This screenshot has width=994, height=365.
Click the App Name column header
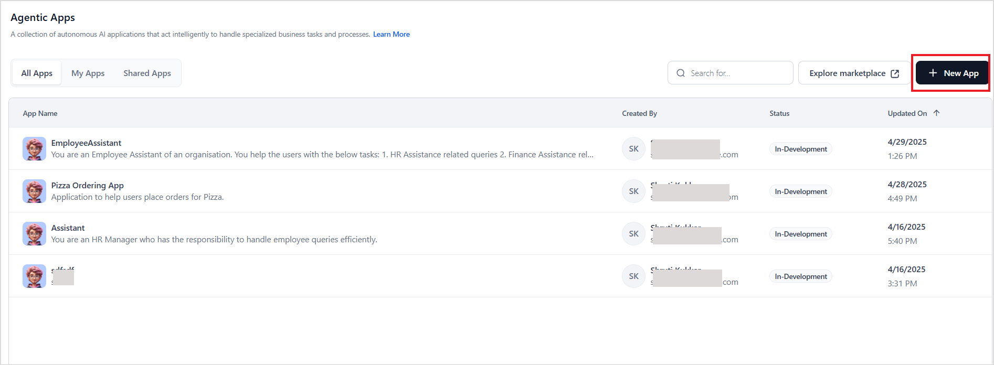pos(40,114)
